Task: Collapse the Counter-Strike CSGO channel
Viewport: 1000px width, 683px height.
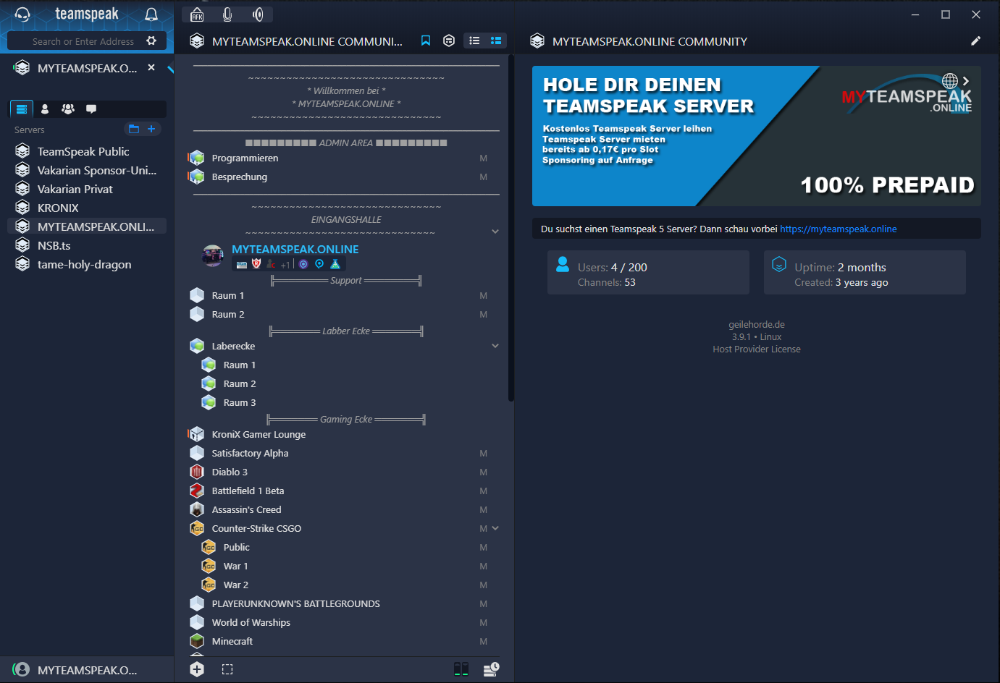Action: (x=495, y=528)
